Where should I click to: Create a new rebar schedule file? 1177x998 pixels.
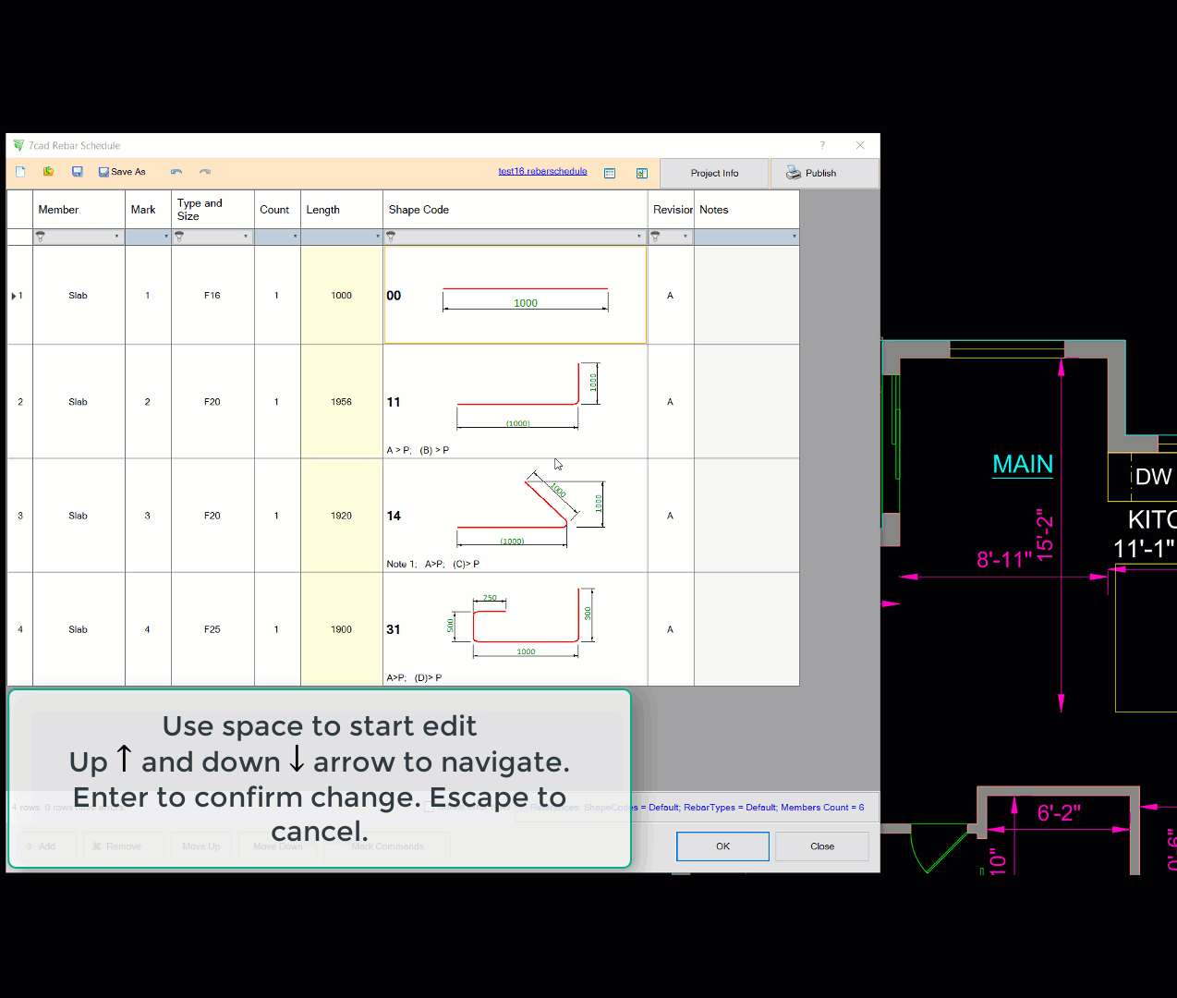pos(20,172)
